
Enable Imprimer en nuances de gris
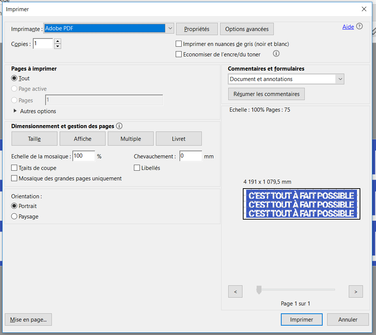tap(179, 44)
